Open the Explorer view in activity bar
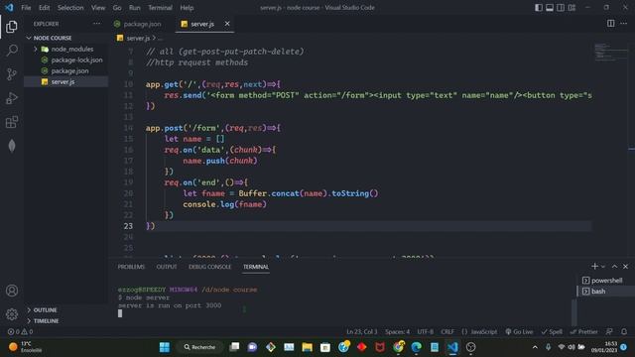 pos(12,27)
